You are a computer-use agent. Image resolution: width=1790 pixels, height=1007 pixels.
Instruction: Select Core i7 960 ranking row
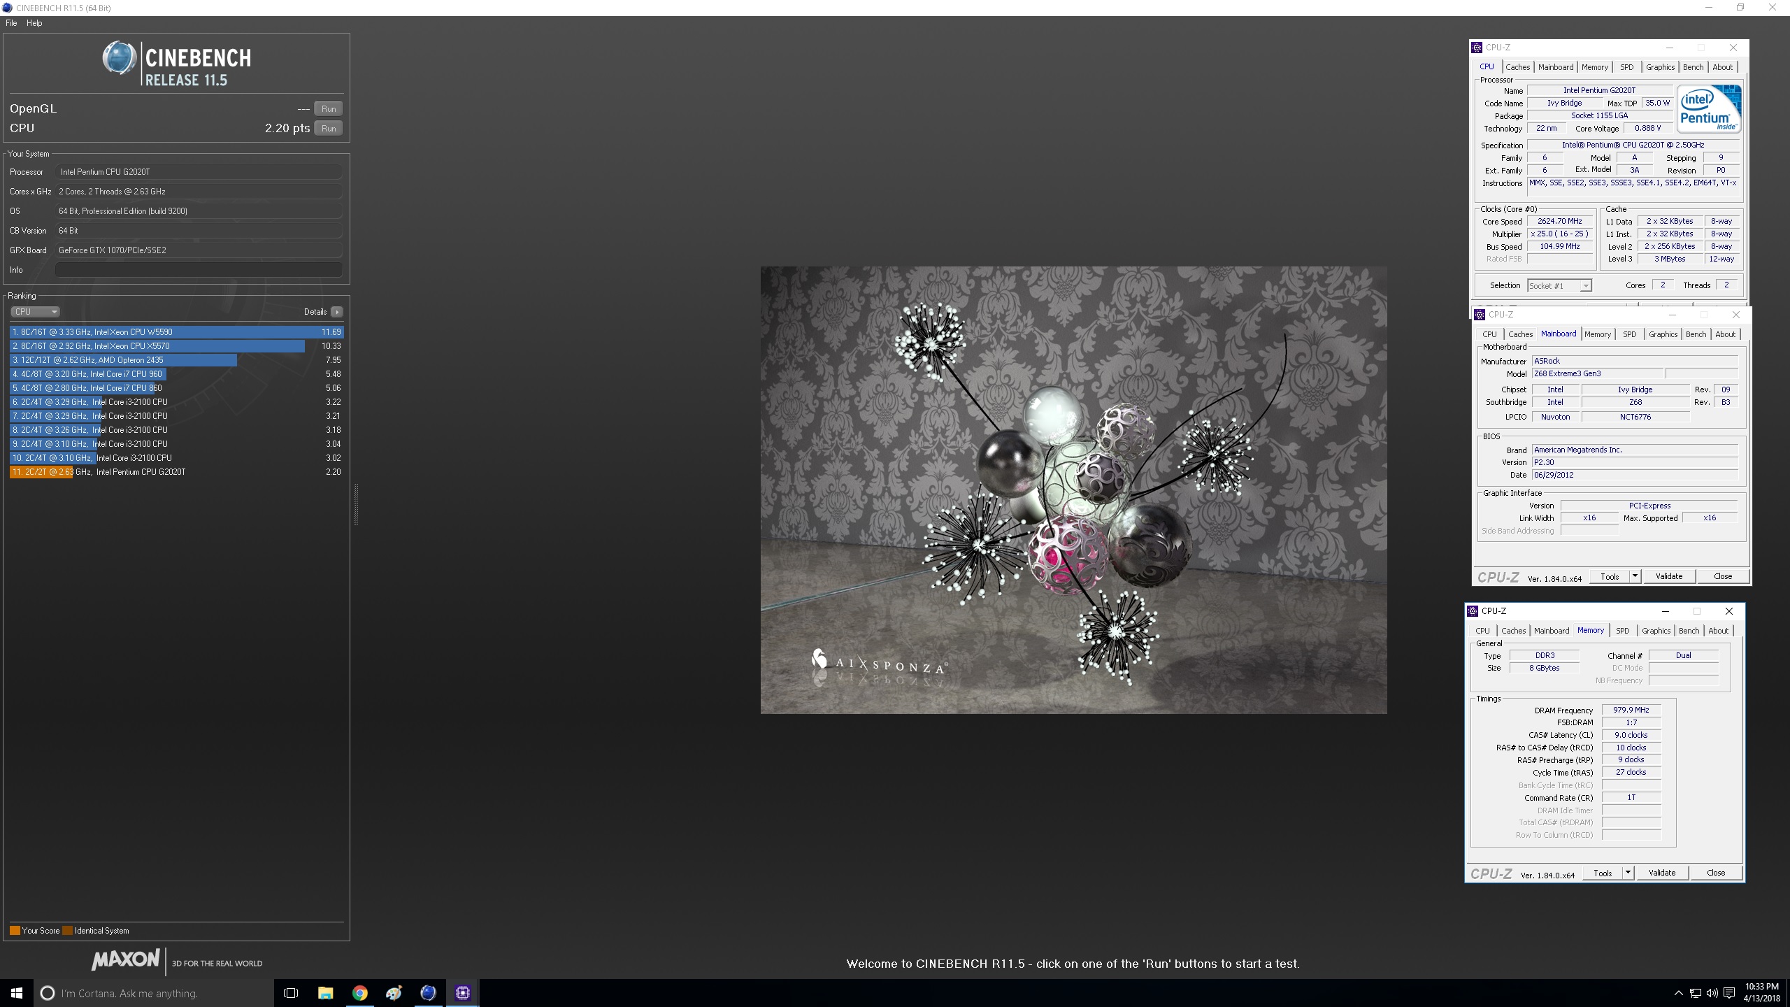176,374
